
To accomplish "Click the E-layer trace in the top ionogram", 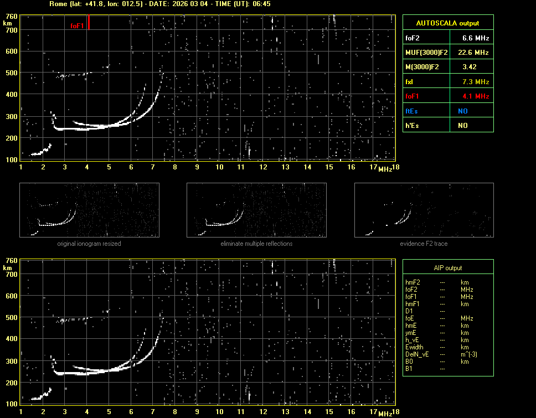I will (42, 152).
